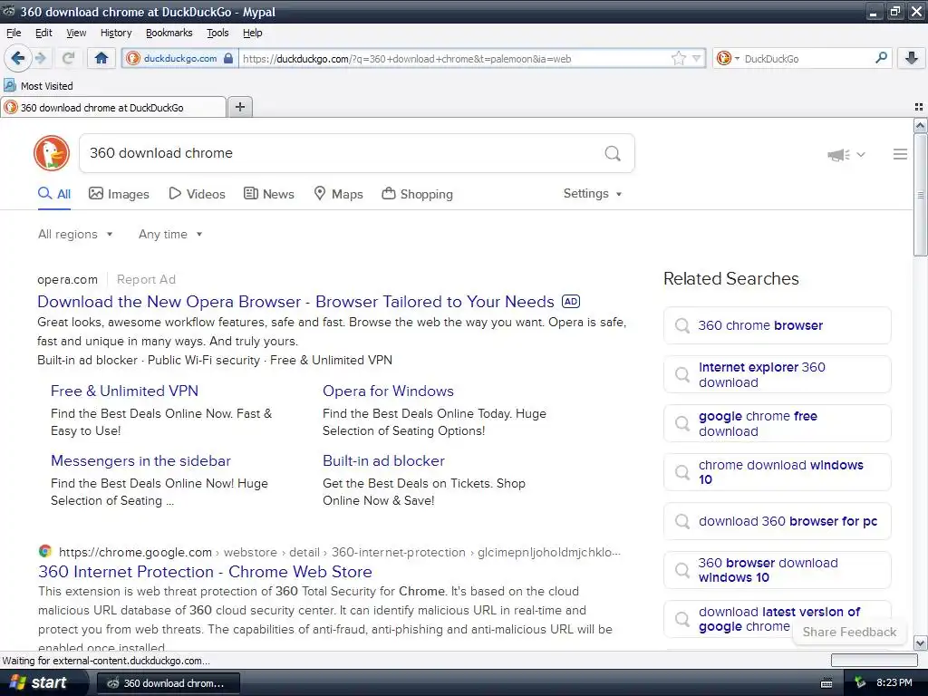Switch to Videos results
Image resolution: width=928 pixels, height=696 pixels.
(197, 194)
